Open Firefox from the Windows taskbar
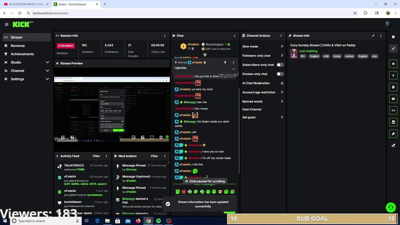Screen dimensions: 400x225 (138, 221)
